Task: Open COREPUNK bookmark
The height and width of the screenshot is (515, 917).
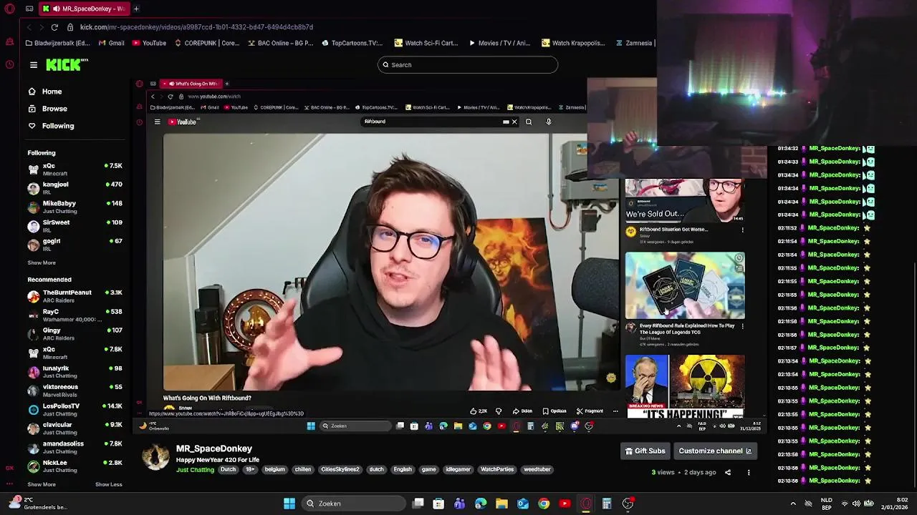Action: (206, 43)
